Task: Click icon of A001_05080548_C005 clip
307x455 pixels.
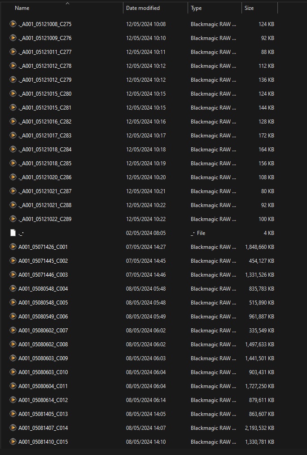Action: point(13,302)
